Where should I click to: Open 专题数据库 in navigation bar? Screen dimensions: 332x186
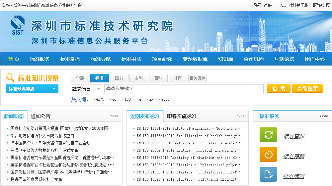click(195, 59)
